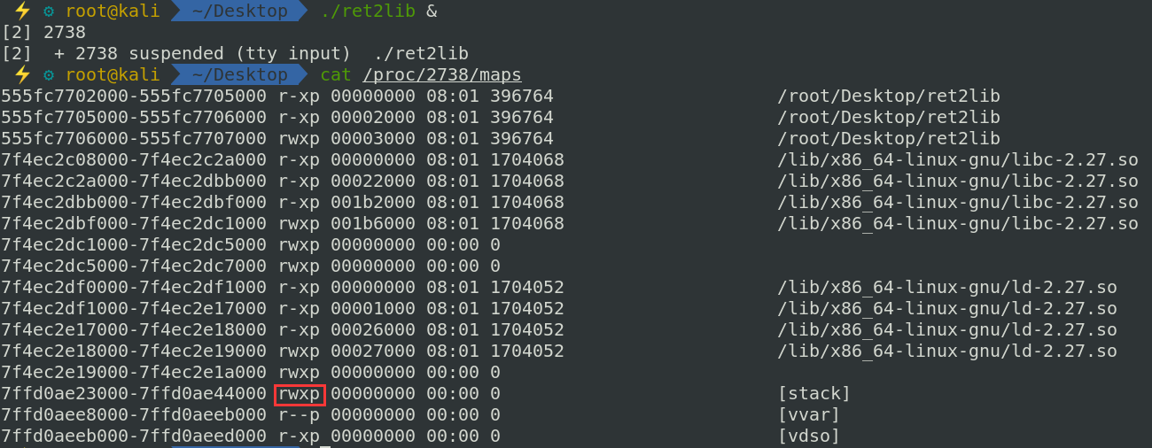The width and height of the screenshot is (1152, 448).
Task: Click the first ld-2.27.so path entry
Action: [947, 287]
